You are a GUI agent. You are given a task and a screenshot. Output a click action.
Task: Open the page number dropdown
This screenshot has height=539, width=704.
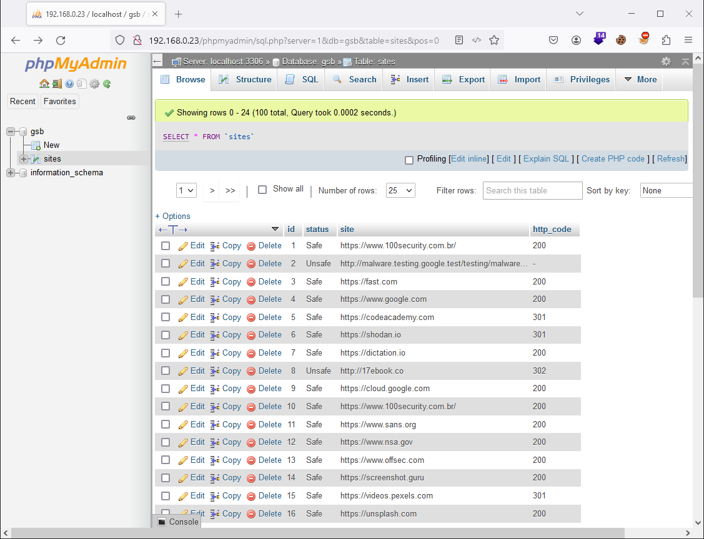pyautogui.click(x=186, y=190)
